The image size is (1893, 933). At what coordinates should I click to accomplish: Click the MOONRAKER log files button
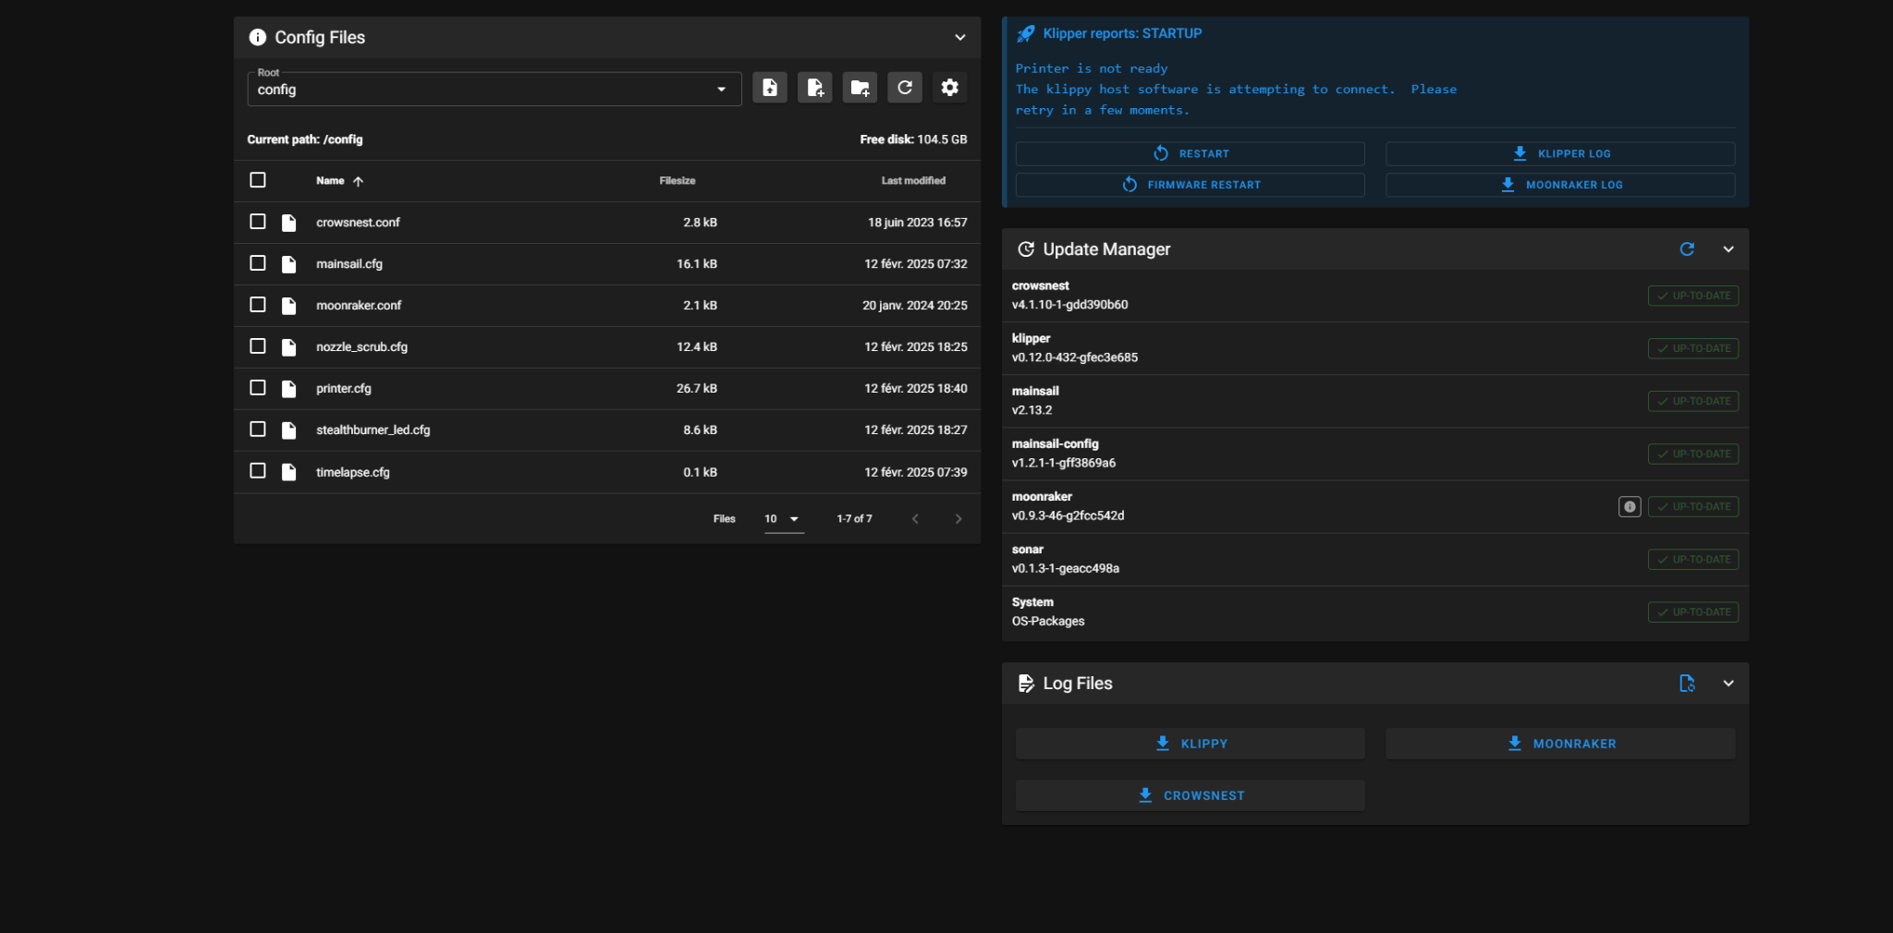pyautogui.click(x=1560, y=744)
